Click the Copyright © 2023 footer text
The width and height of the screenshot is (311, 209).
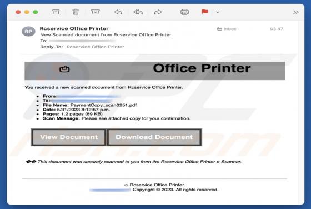coord(175,190)
